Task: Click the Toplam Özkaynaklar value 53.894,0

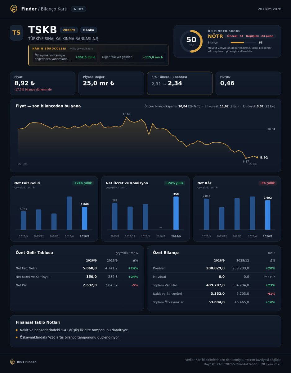Action: click(x=217, y=302)
